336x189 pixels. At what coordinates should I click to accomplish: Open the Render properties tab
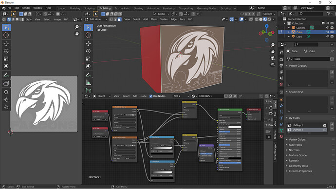(x=281, y=59)
